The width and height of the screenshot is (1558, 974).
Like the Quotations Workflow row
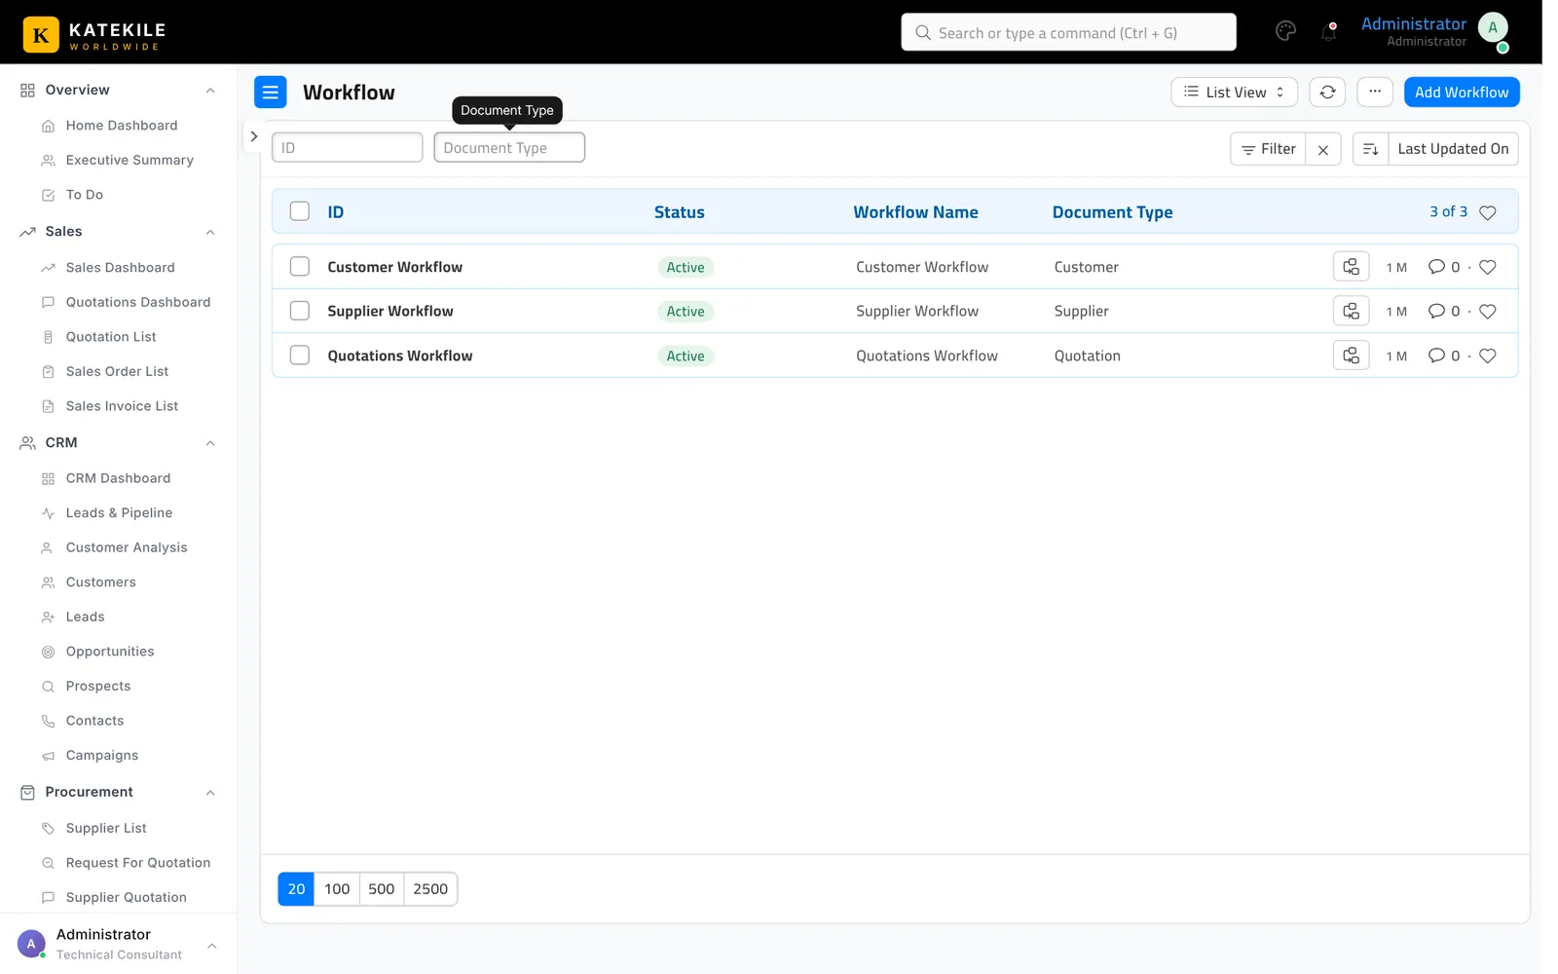point(1488,356)
